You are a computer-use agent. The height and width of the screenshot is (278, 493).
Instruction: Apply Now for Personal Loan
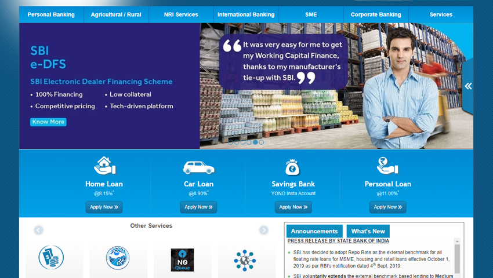tap(387, 207)
